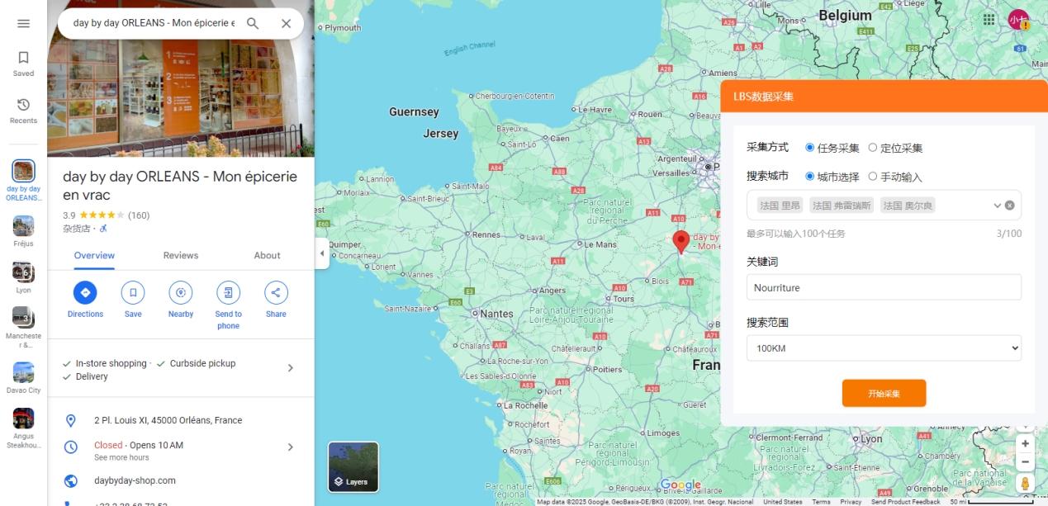1048x506 pixels.
Task: Open the Google account avatar
Action: 1017,20
